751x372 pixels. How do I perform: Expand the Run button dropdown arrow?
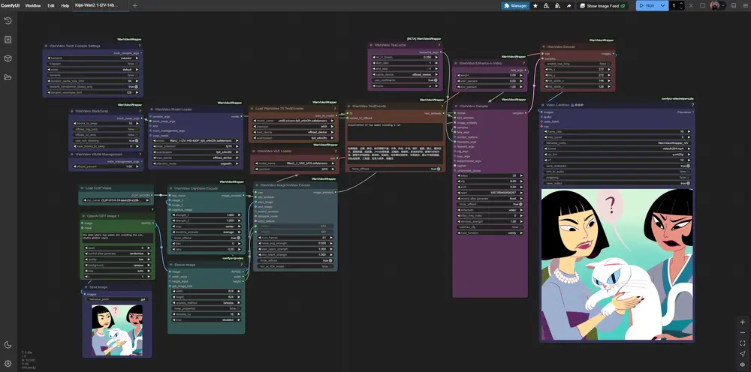662,5
